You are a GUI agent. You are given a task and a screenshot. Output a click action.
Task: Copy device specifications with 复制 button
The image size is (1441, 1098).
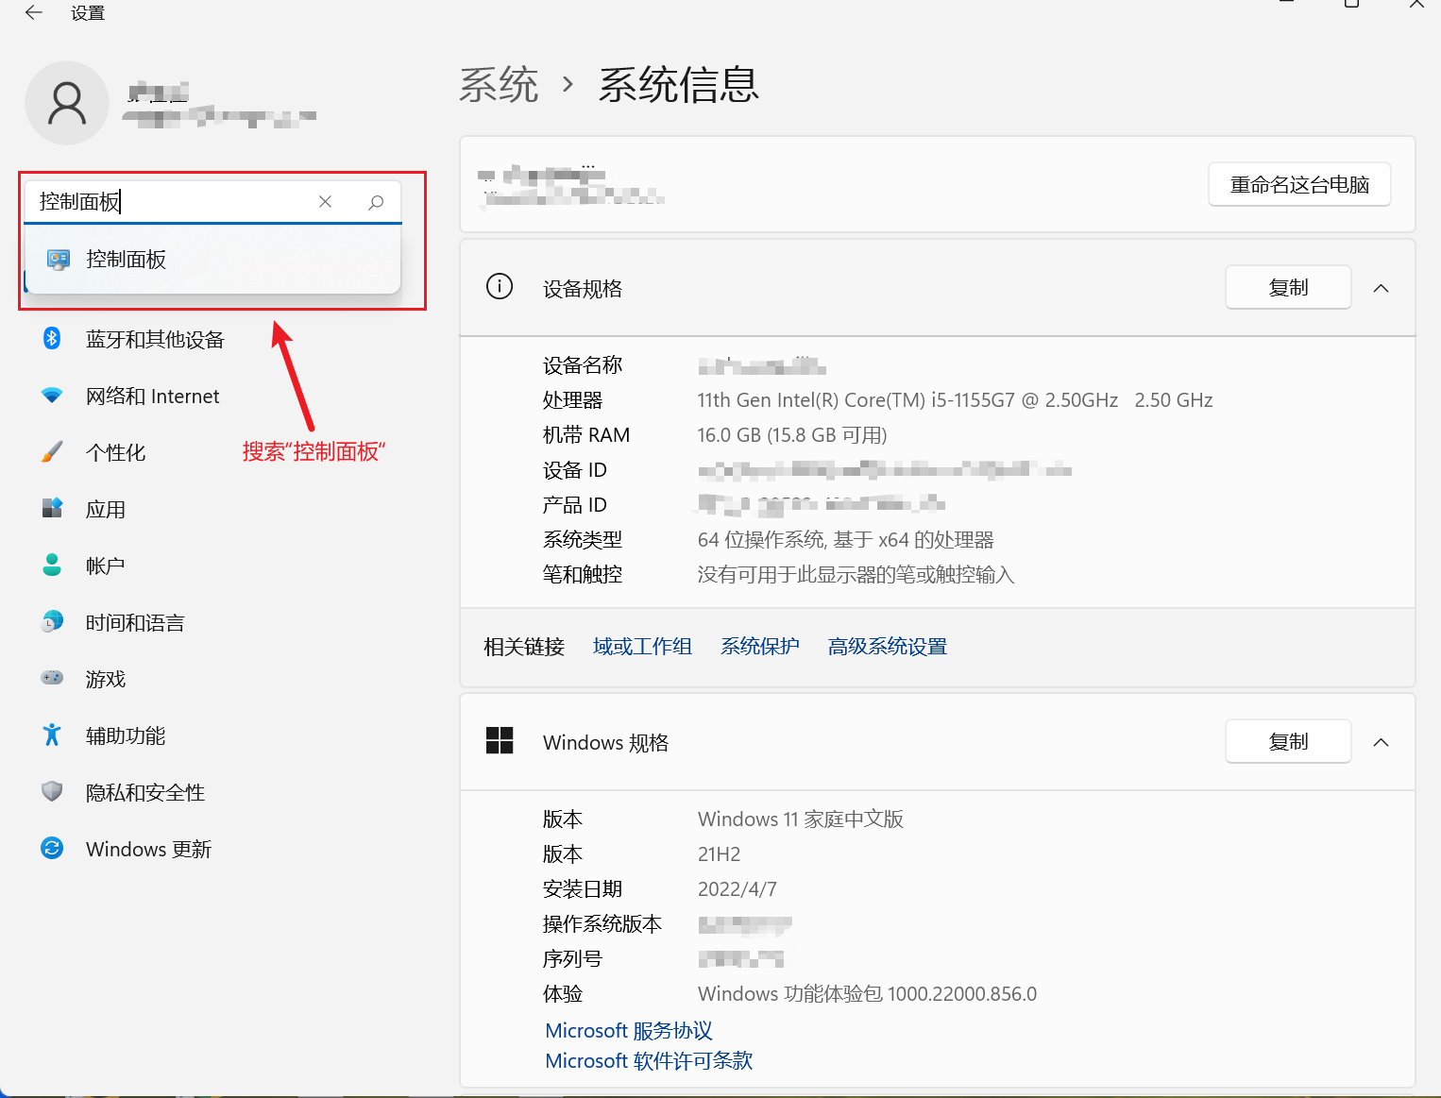coord(1287,288)
